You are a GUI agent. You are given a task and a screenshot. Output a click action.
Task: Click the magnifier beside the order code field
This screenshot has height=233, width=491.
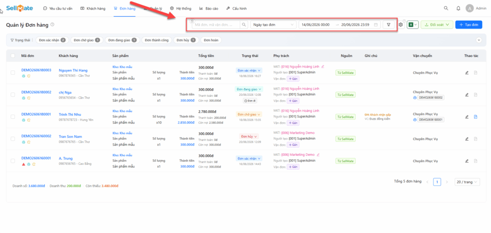(x=244, y=25)
